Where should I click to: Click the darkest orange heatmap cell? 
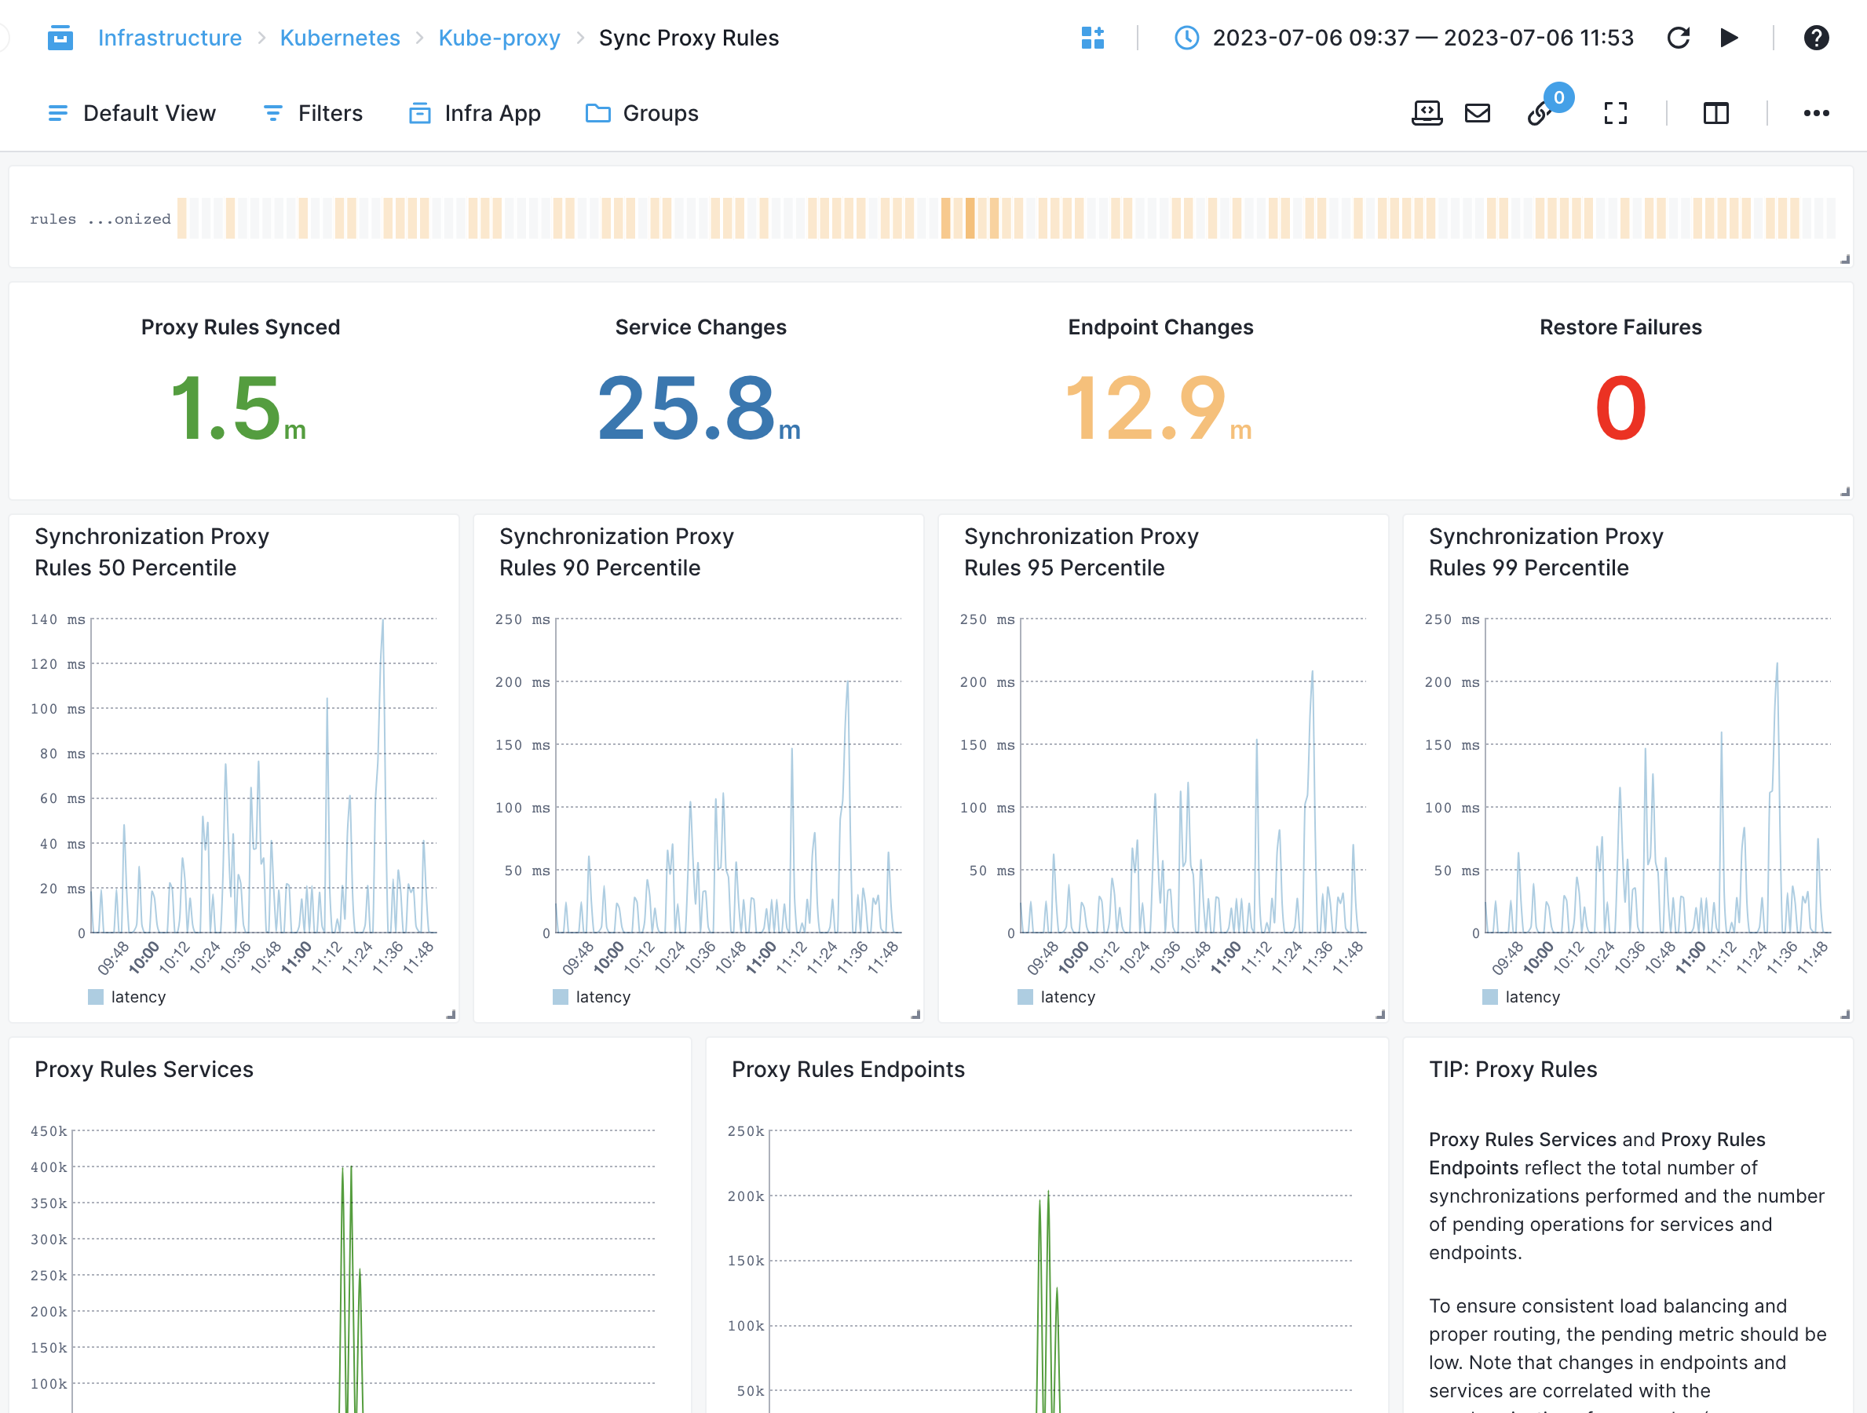coord(970,218)
